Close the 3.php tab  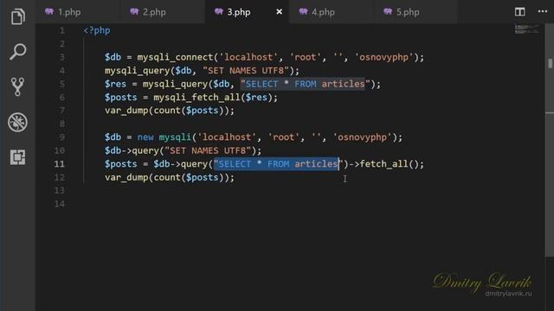pyautogui.click(x=279, y=12)
